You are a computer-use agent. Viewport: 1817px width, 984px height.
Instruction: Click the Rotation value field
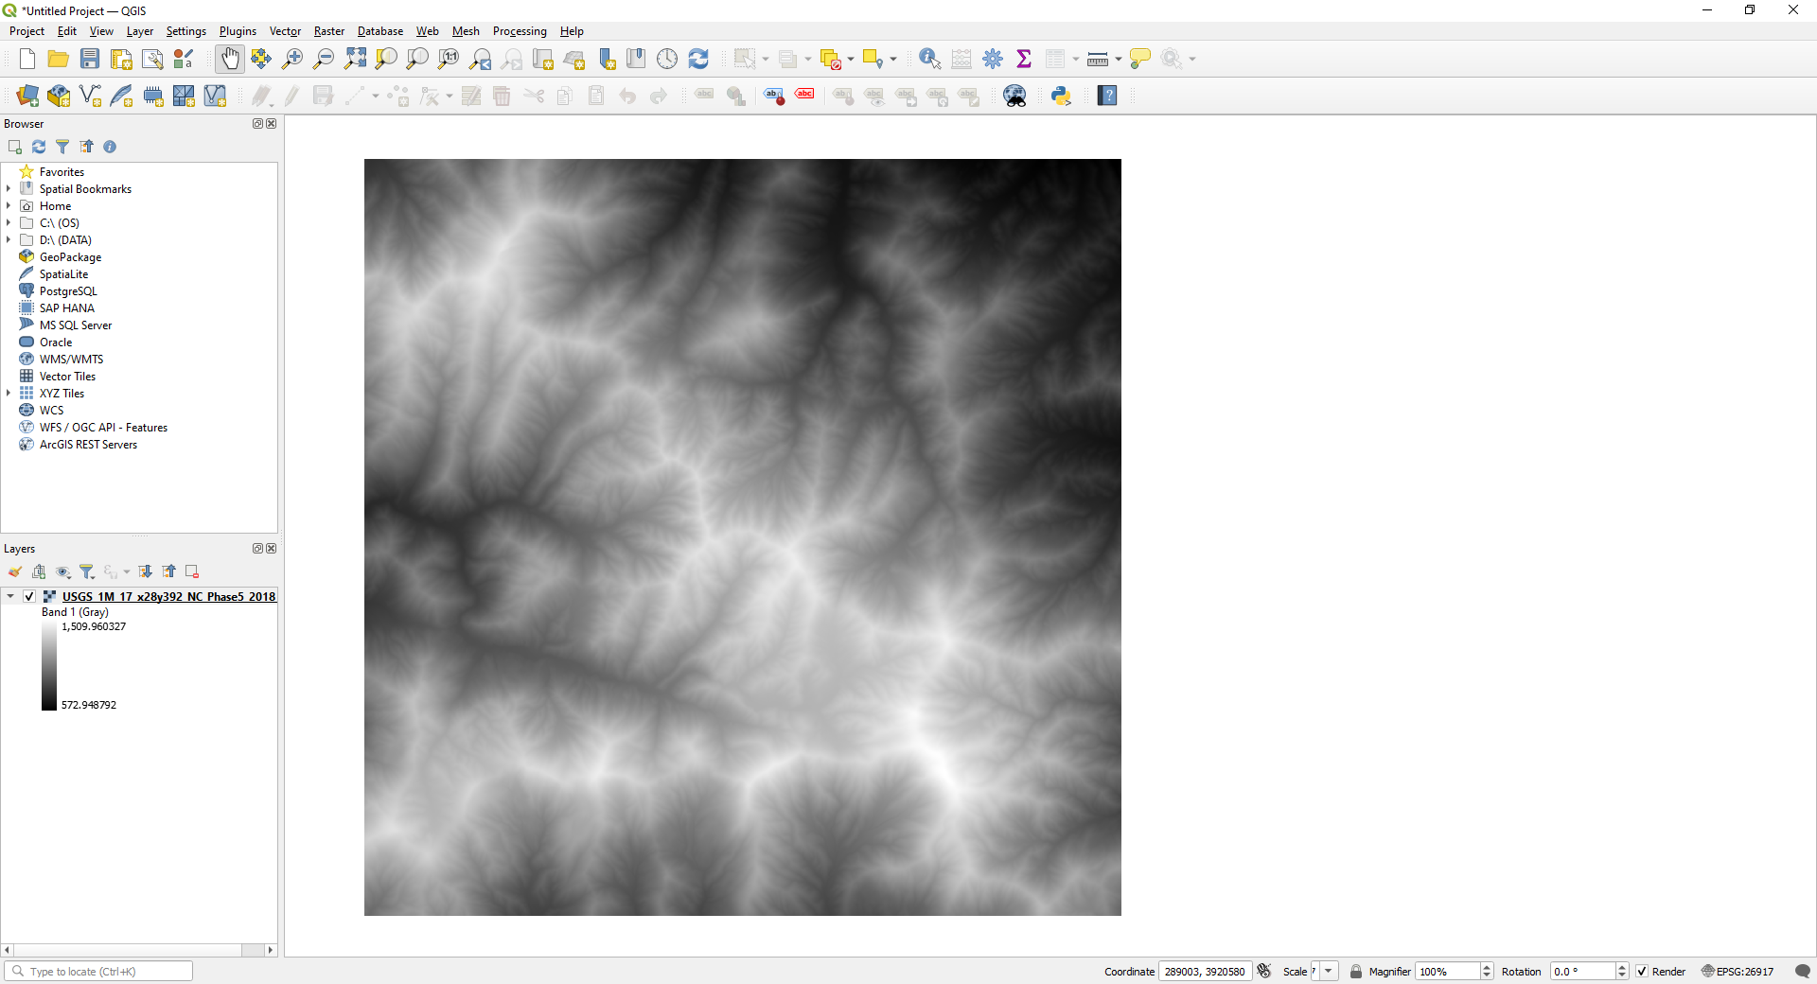pyautogui.click(x=1582, y=972)
